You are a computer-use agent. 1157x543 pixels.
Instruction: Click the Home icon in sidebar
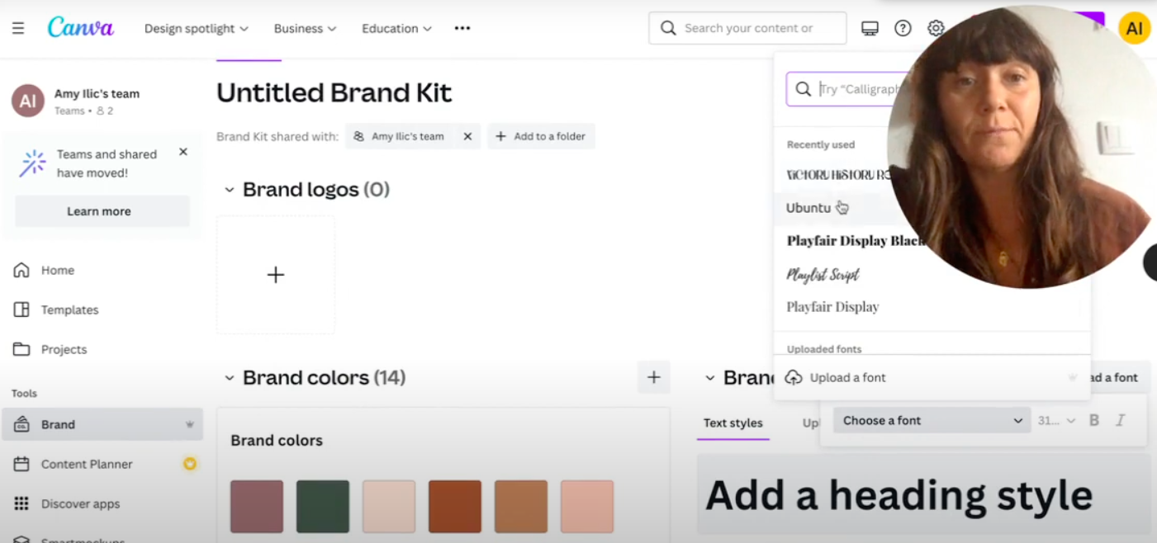pos(21,270)
